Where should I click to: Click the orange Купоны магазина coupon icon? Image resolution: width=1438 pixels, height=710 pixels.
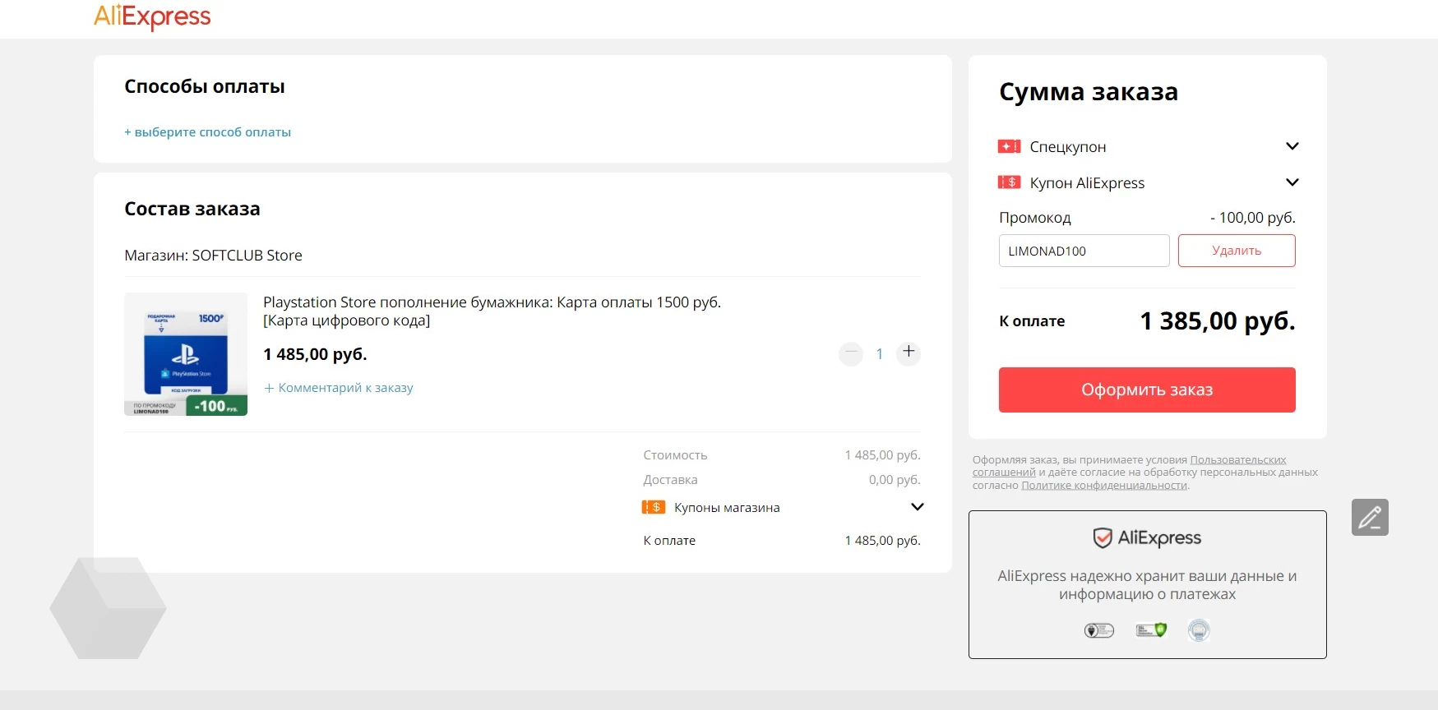tap(654, 507)
